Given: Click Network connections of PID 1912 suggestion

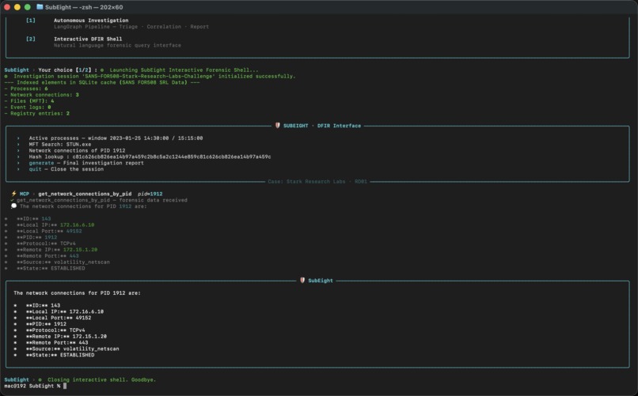Looking at the screenshot, I should point(77,150).
